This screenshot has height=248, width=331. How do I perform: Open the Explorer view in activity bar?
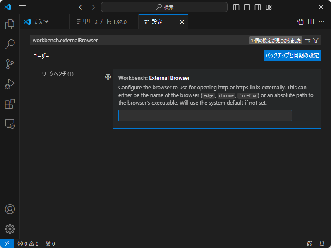tap(10, 24)
